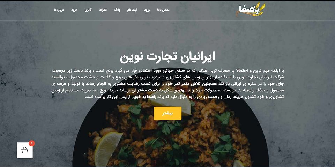Click the company description paragraph text

(167, 83)
